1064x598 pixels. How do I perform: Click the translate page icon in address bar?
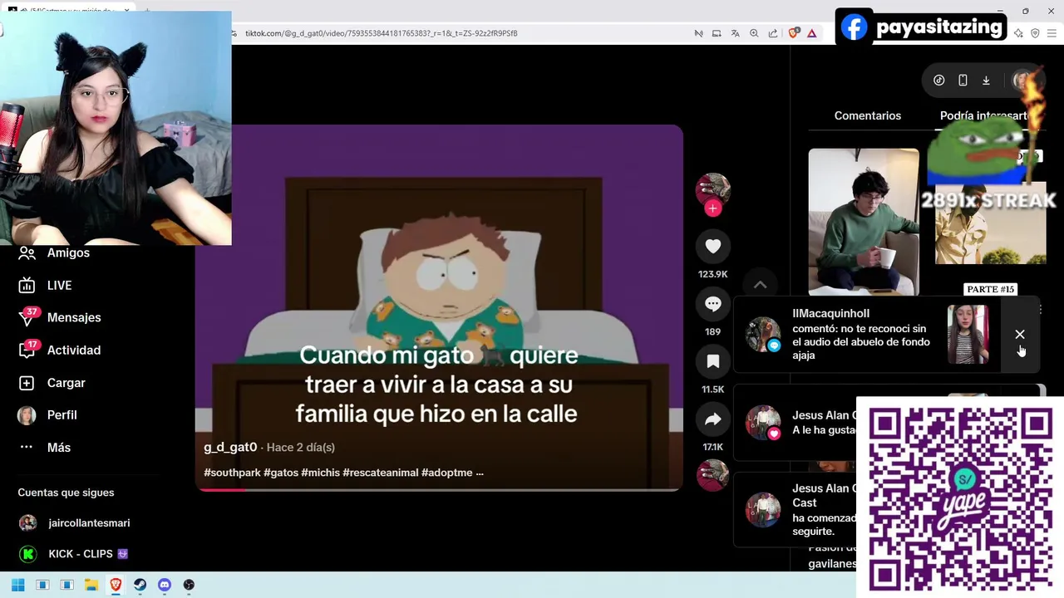(735, 33)
